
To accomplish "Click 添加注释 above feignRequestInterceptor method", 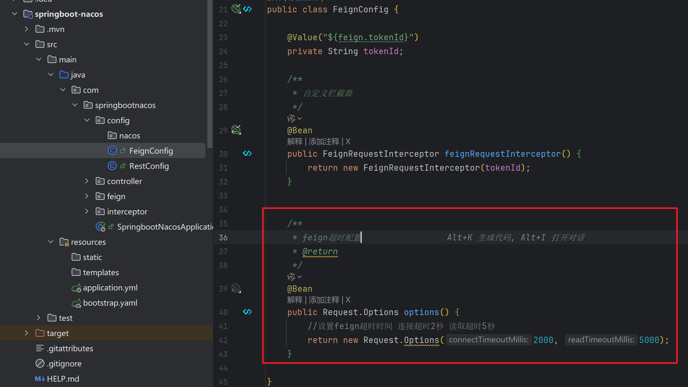I will [324, 142].
